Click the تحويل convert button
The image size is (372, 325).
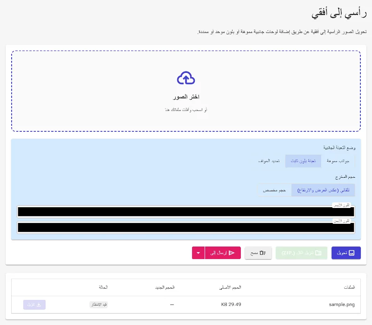[346, 253]
